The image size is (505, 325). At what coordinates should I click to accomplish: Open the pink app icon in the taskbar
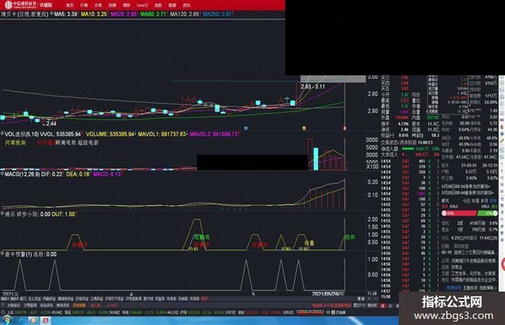45,321
